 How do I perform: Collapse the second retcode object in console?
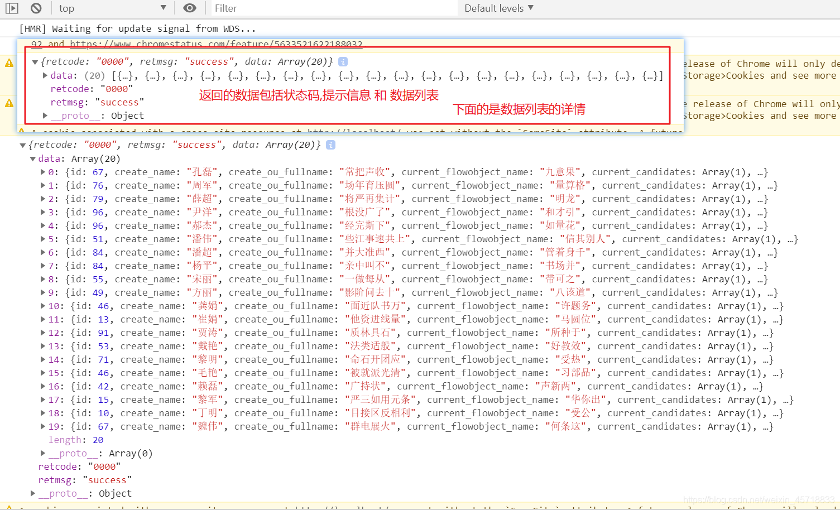23,145
